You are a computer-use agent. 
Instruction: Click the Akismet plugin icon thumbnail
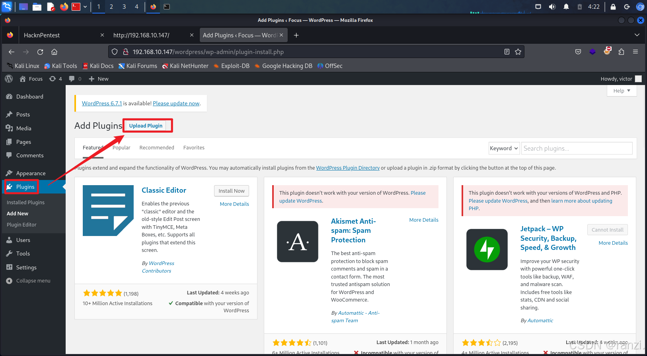[298, 242]
